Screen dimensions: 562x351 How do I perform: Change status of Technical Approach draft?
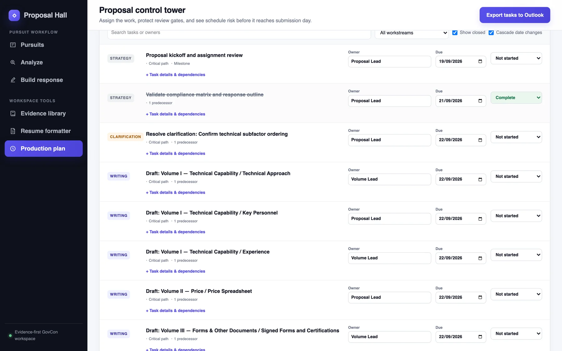(516, 176)
